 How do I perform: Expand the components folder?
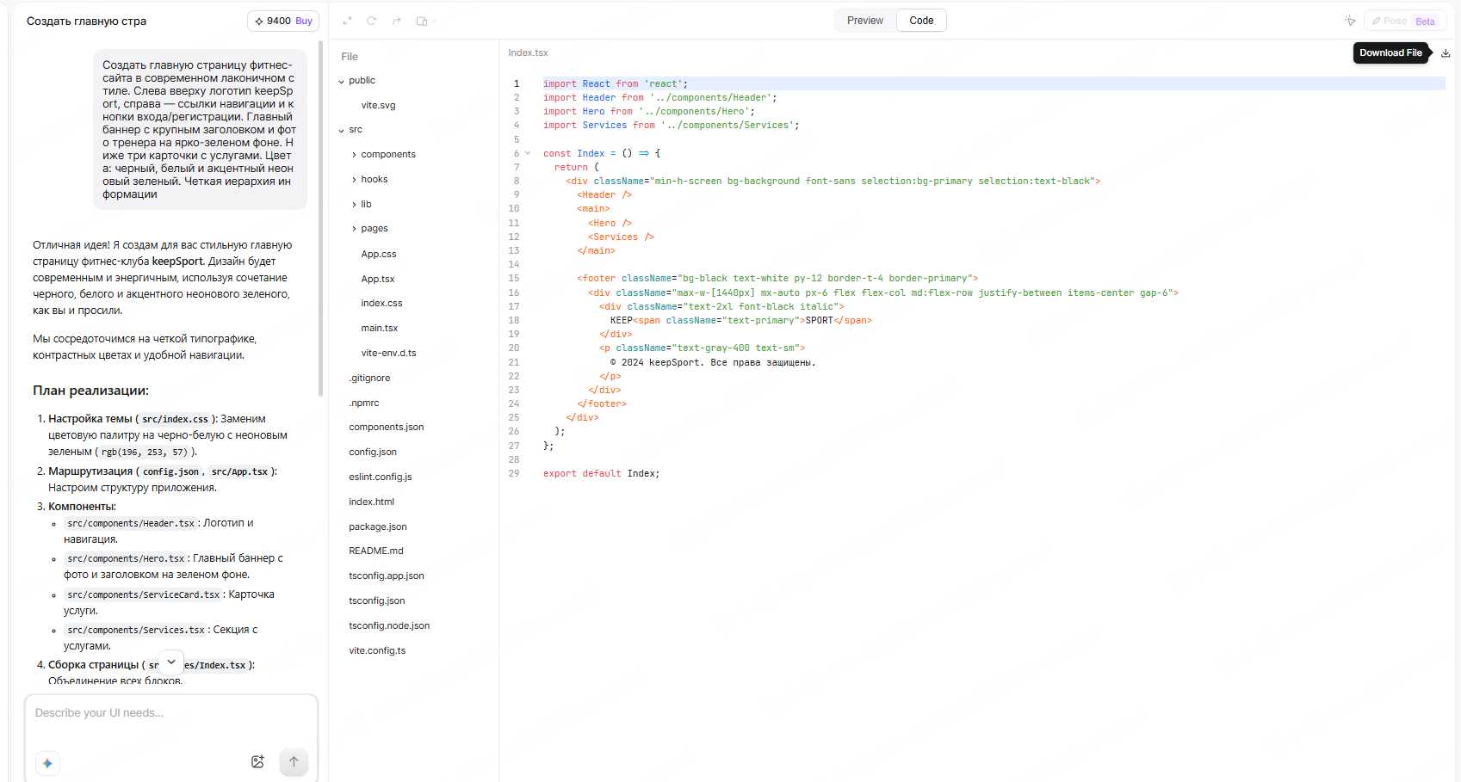pos(354,155)
